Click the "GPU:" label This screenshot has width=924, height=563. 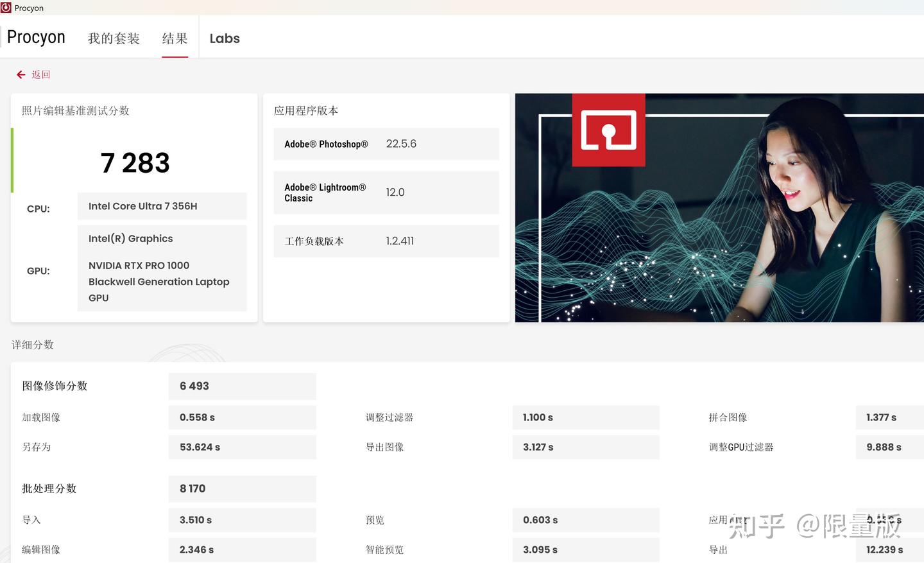click(38, 271)
